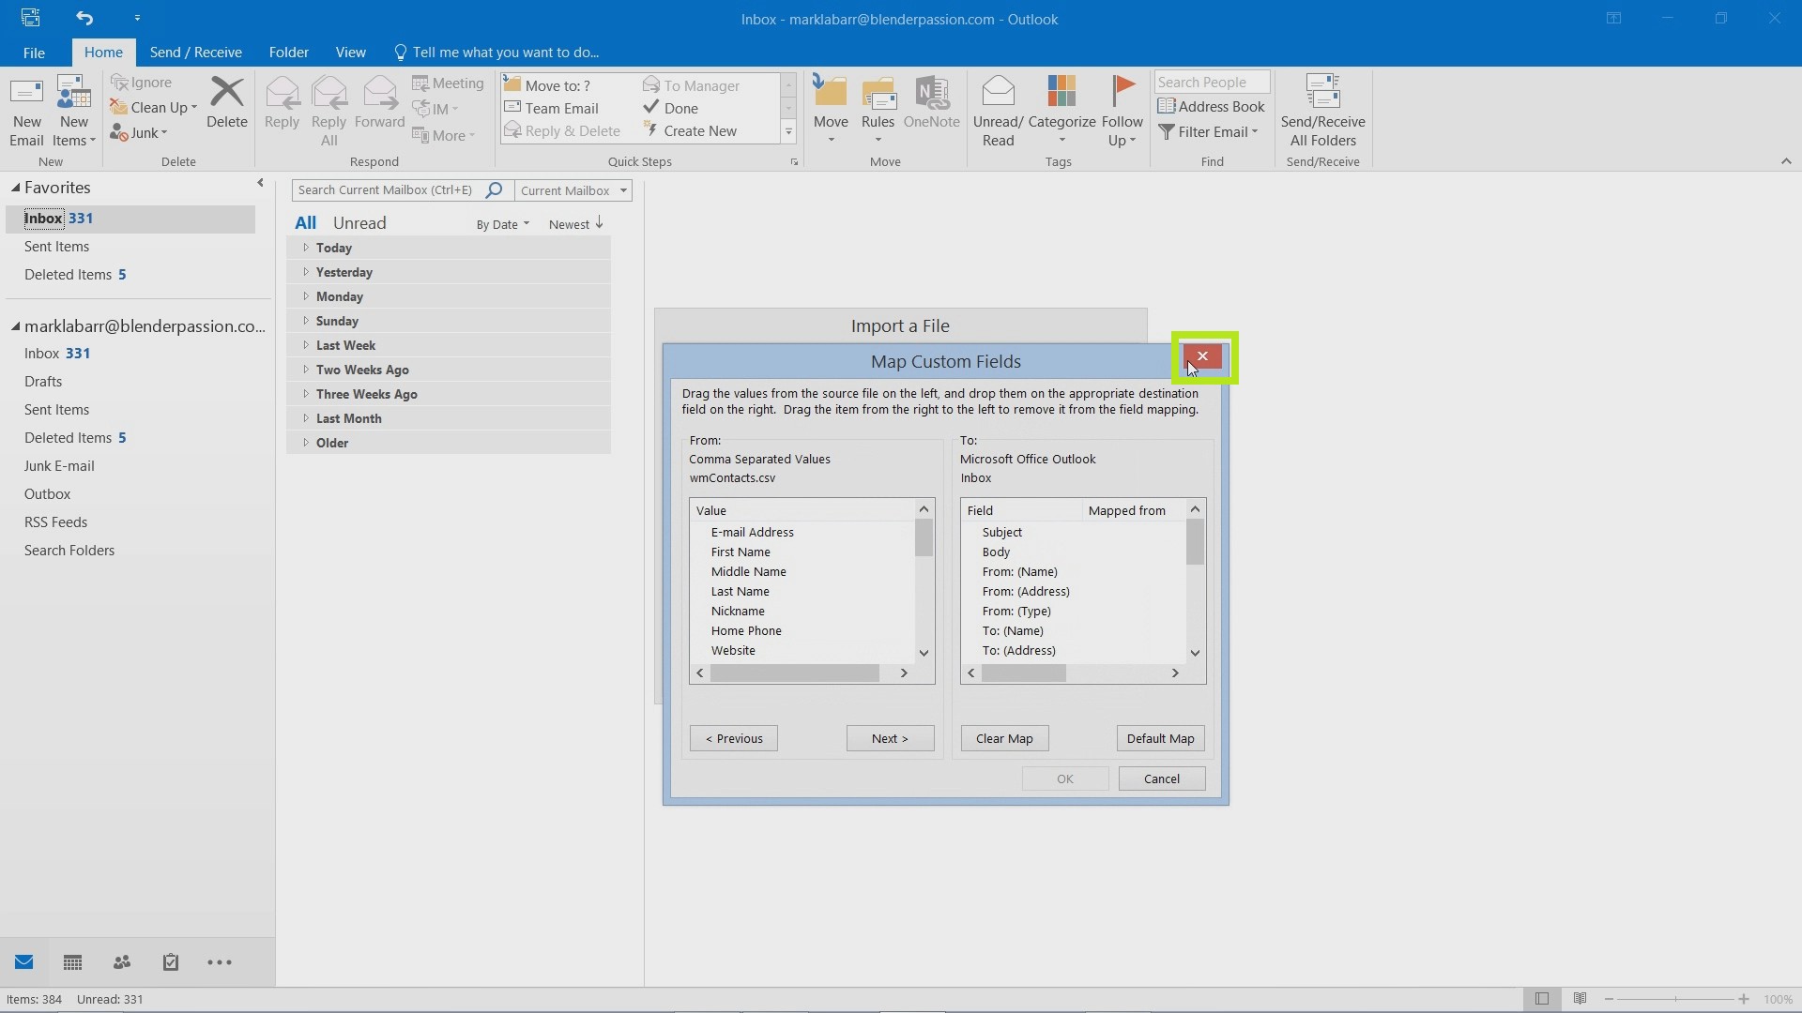The width and height of the screenshot is (1802, 1013).
Task: Switch to Mail view icon in navigation bar
Action: (x=24, y=962)
